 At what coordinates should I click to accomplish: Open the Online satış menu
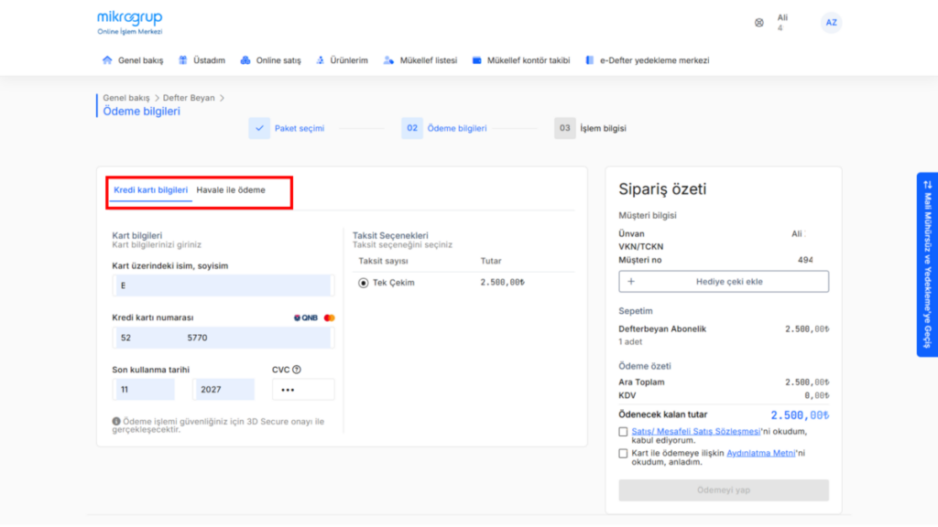coord(271,60)
